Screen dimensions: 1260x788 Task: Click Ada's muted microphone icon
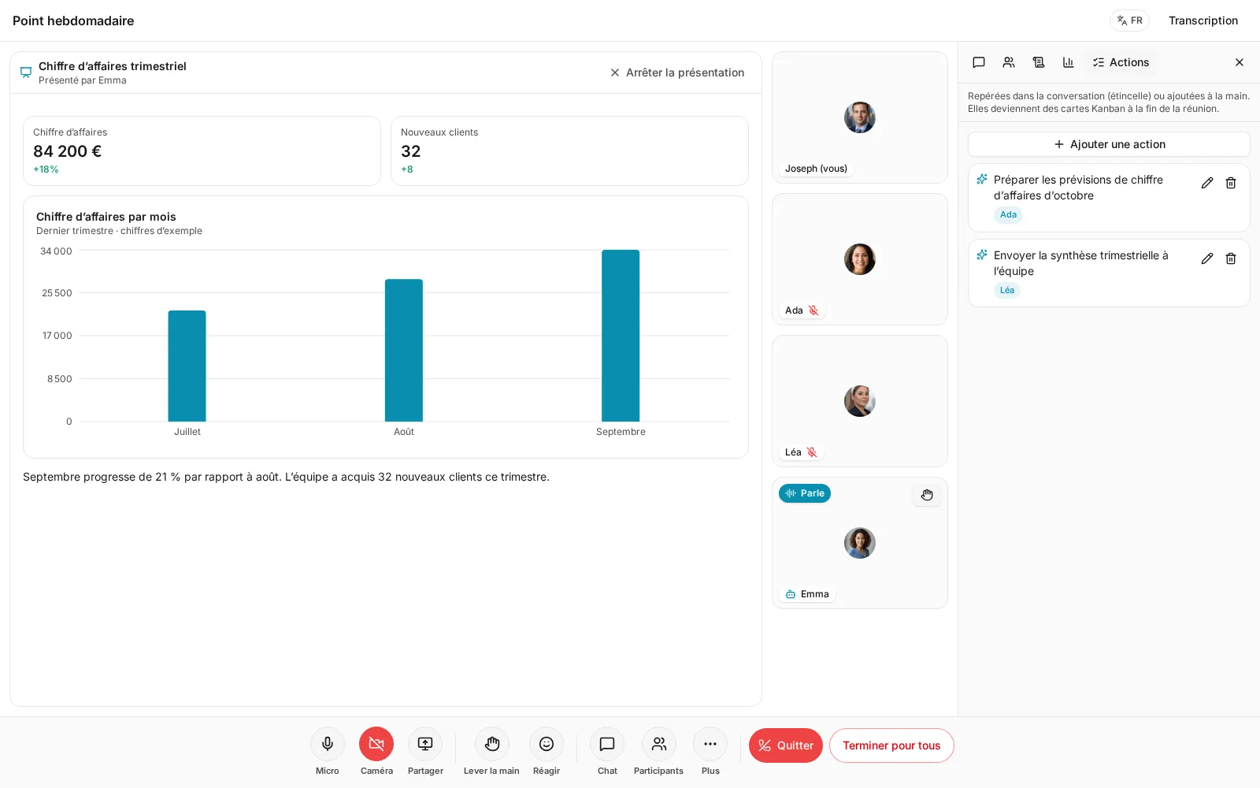(813, 310)
